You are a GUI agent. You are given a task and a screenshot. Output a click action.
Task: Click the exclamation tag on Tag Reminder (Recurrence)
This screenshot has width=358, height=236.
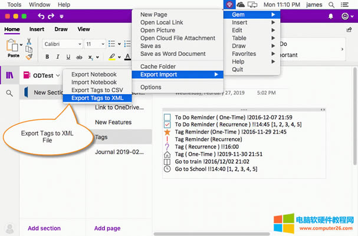point(167,139)
